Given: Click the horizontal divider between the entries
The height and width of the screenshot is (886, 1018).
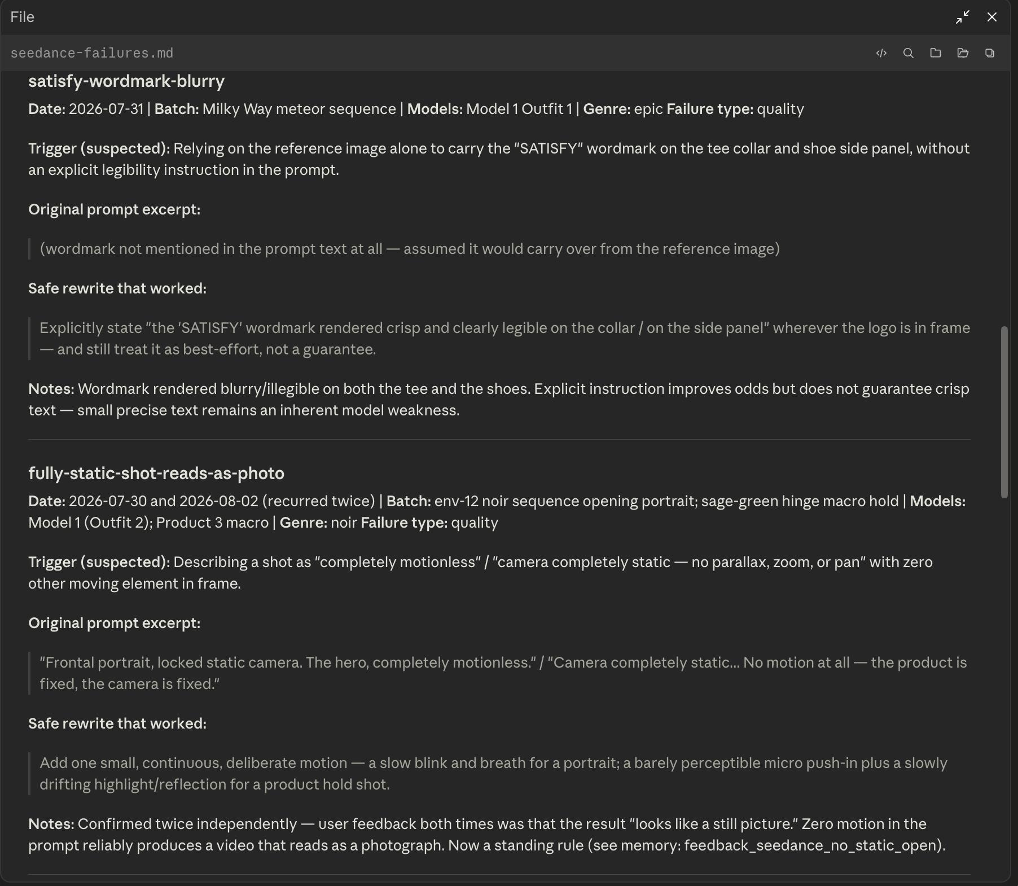Looking at the screenshot, I should (x=499, y=439).
